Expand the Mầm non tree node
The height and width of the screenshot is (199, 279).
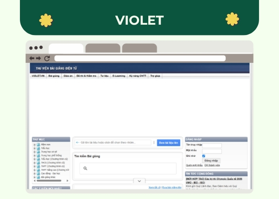(35, 144)
